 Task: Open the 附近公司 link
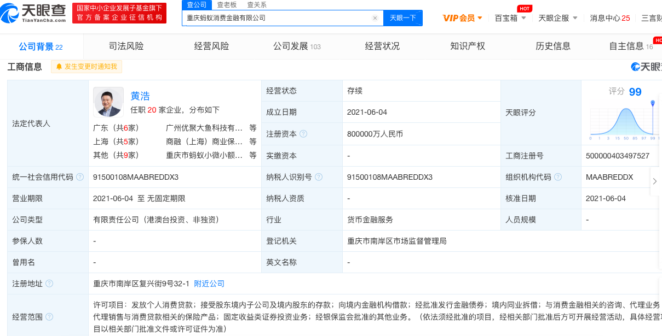click(209, 284)
